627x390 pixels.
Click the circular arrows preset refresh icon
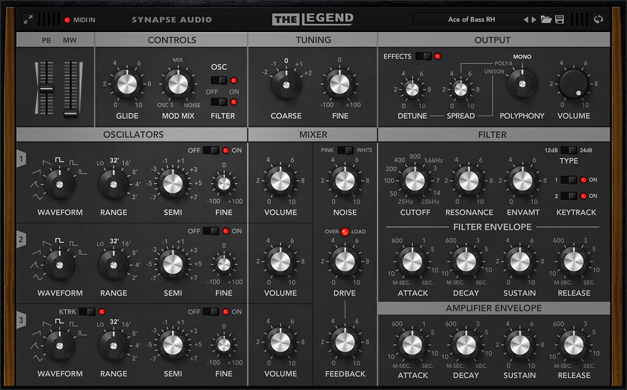pyautogui.click(x=598, y=19)
